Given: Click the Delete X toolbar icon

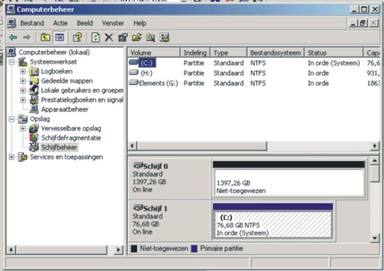Looking at the screenshot, I should pos(109,37).
